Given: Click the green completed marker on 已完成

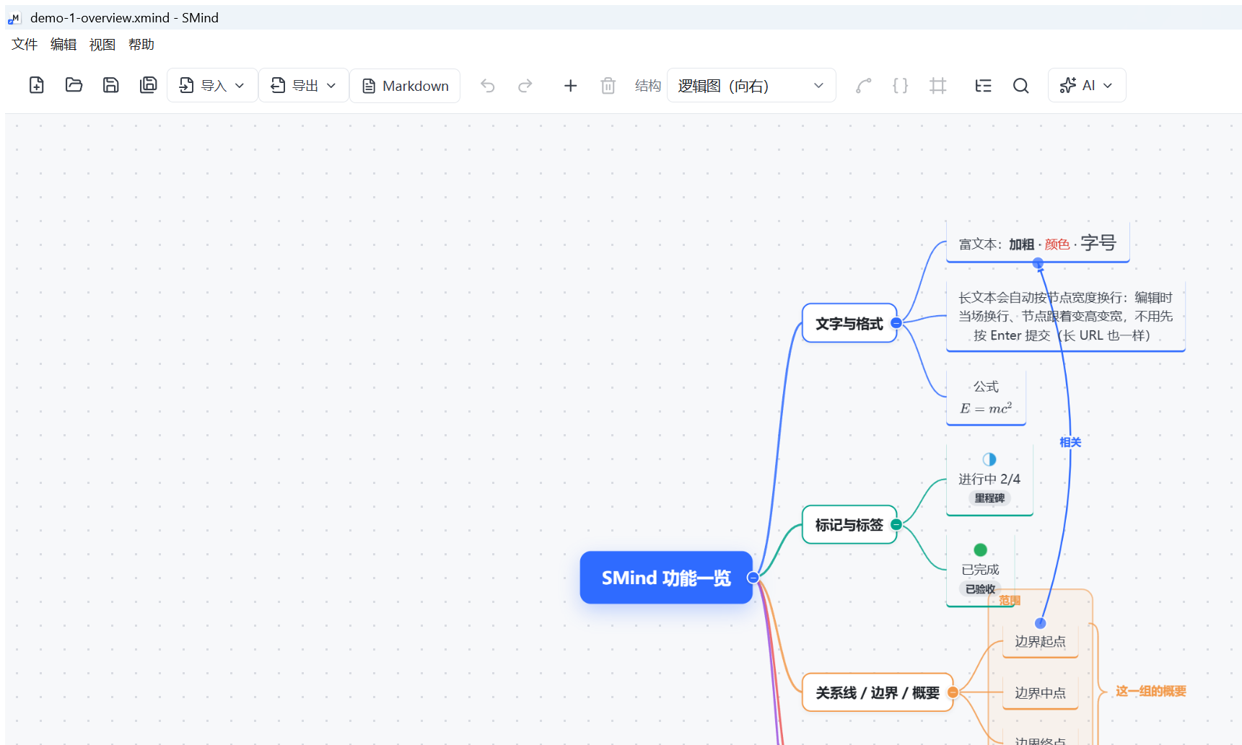Looking at the screenshot, I should (980, 550).
